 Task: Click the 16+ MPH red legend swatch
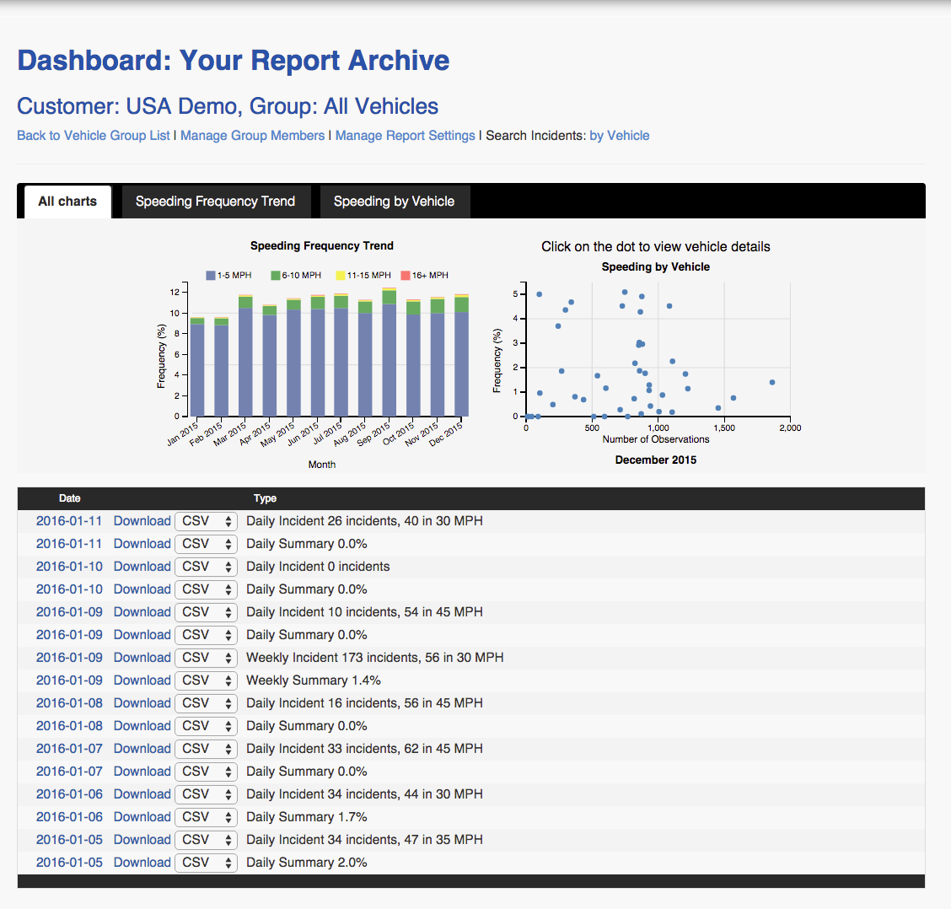[406, 276]
